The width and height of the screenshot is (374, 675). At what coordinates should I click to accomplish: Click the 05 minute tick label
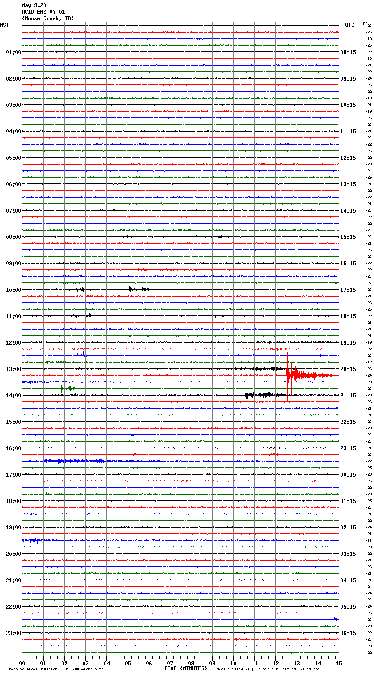128,663
